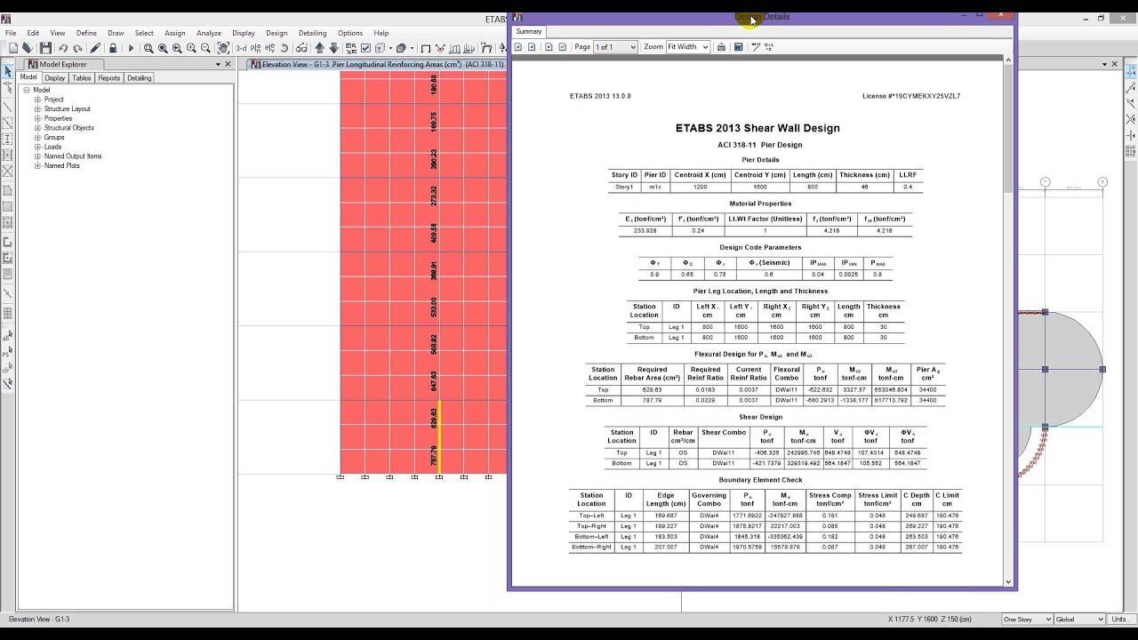This screenshot has height=640, width=1138.
Task: Go to first page in Design Details
Action: click(518, 46)
